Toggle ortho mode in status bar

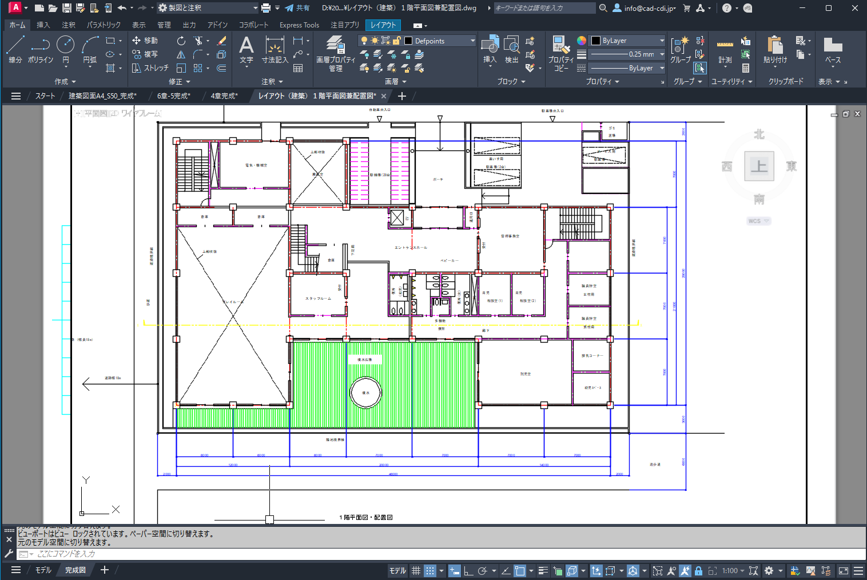pyautogui.click(x=468, y=571)
